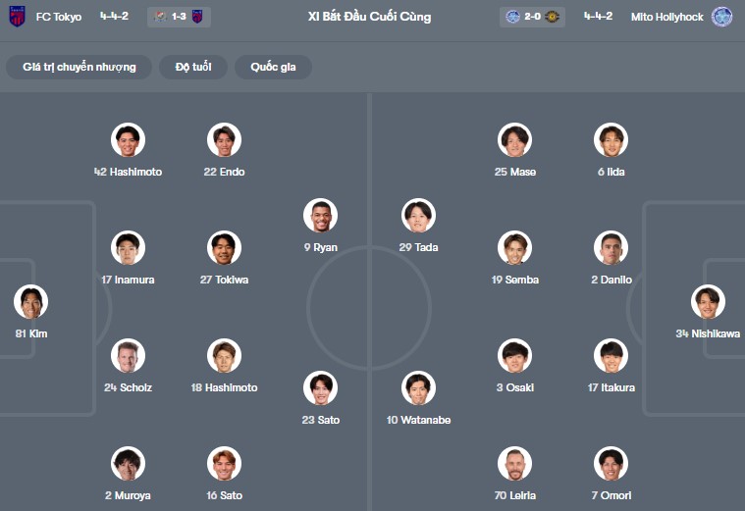Click the "10 Watanabe" name label
This screenshot has height=511, width=745.
pyautogui.click(x=418, y=420)
